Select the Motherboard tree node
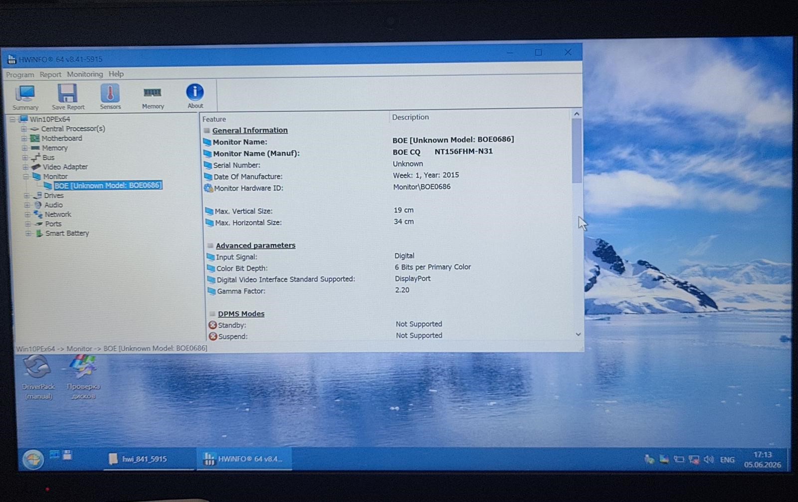798x502 pixels. [61, 138]
